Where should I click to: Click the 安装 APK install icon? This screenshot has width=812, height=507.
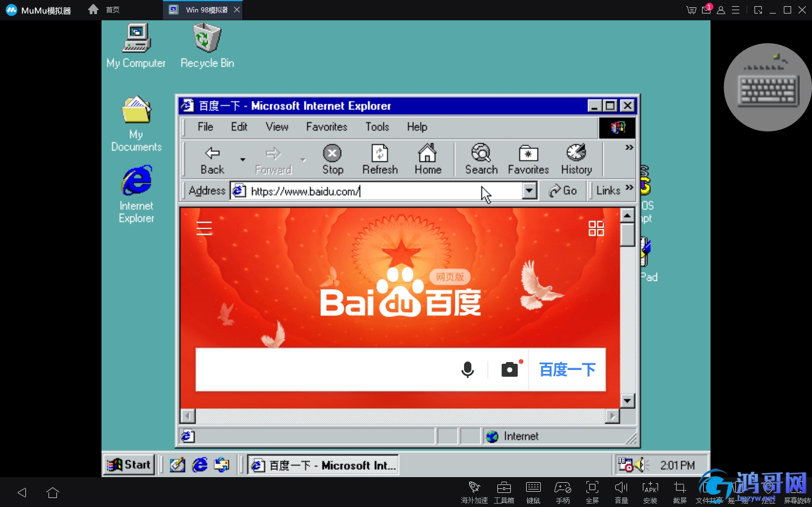coord(650,492)
